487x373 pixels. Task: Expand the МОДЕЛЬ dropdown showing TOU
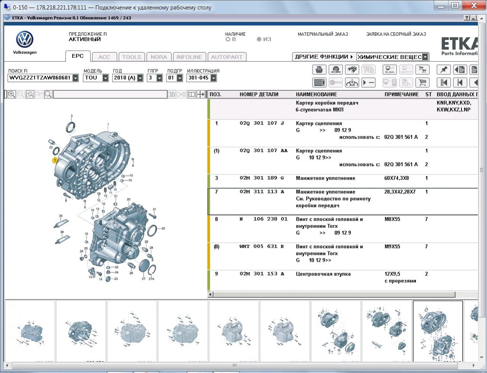(105, 78)
